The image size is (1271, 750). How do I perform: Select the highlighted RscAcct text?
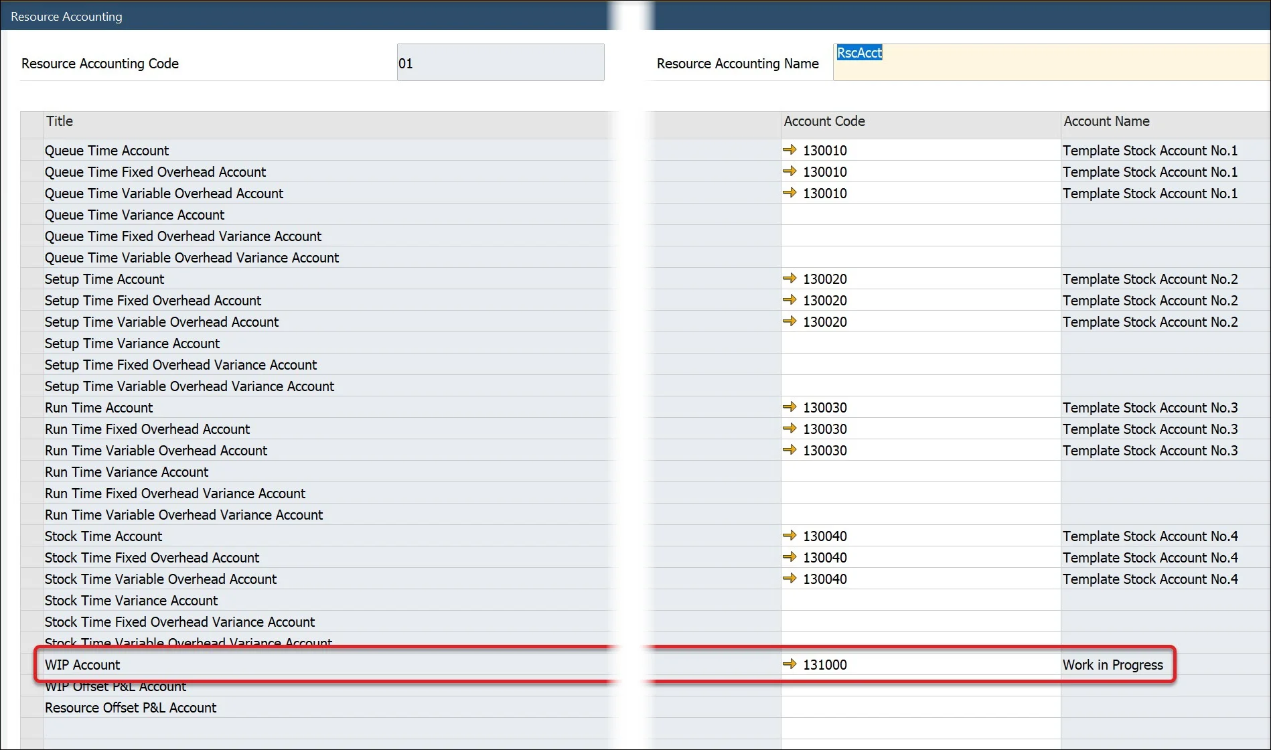(859, 52)
